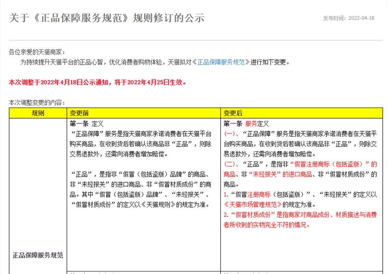This screenshot has width=388, height=274.
Task: Select the 变更后 column header
Action: point(233,113)
